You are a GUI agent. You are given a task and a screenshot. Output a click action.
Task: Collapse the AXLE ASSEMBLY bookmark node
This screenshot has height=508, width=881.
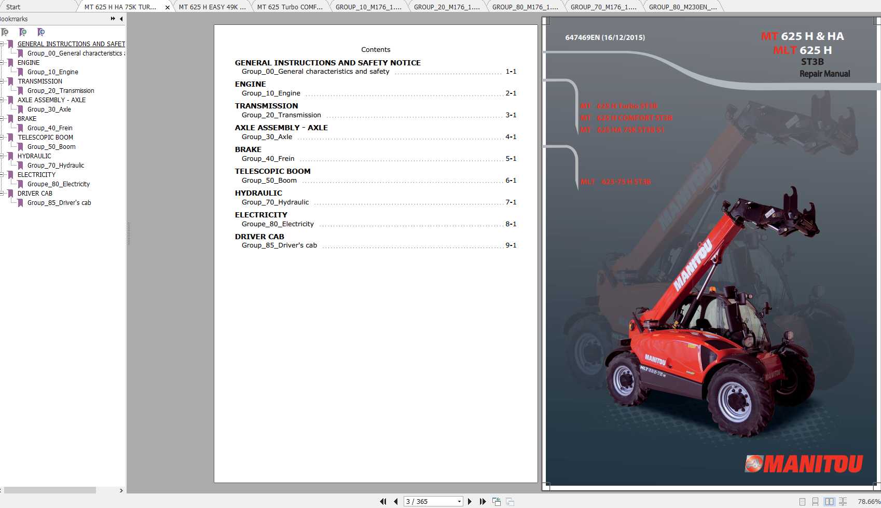tap(2, 100)
